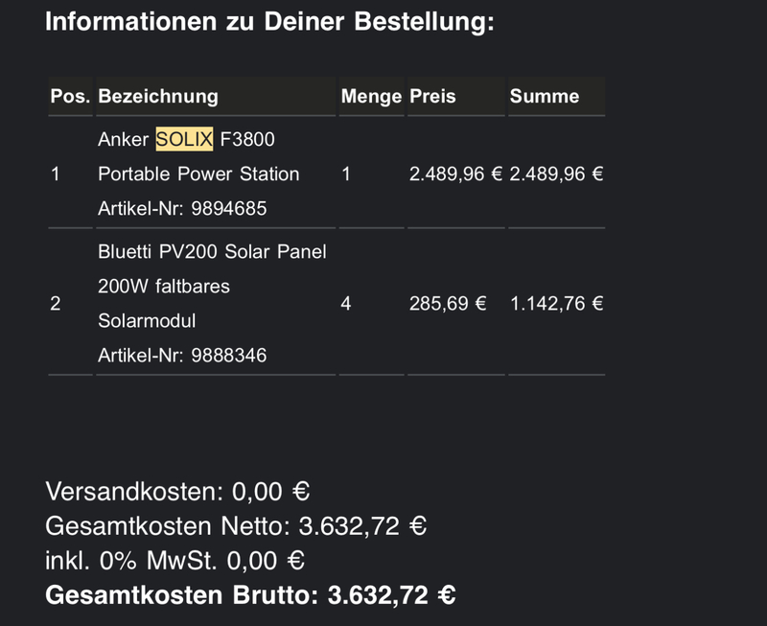
Task: Click the Anker unit price in Preis column
Action: click(455, 174)
